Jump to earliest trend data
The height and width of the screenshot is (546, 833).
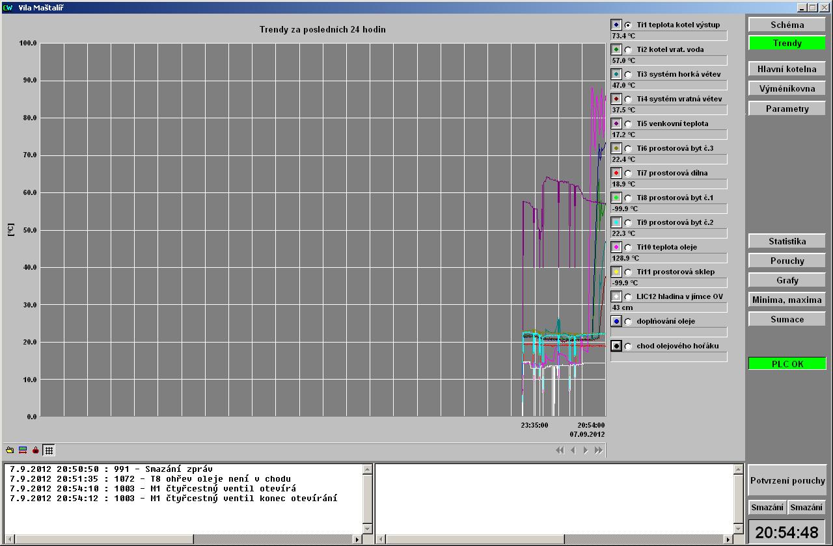pyautogui.click(x=560, y=450)
